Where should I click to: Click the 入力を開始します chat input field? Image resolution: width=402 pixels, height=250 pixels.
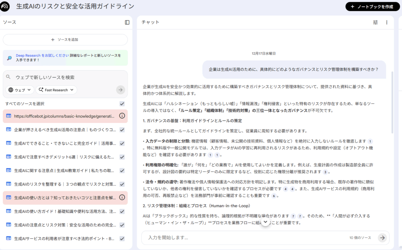coord(196,237)
